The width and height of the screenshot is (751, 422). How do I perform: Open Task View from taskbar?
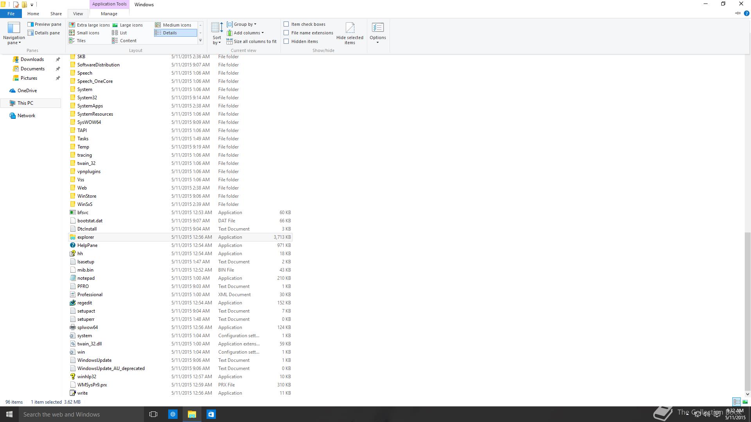pos(153,414)
